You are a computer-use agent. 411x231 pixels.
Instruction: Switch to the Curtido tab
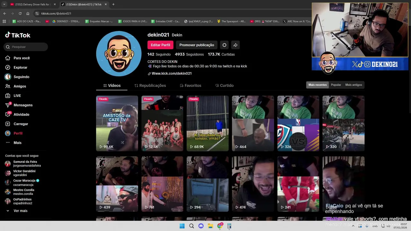click(224, 85)
